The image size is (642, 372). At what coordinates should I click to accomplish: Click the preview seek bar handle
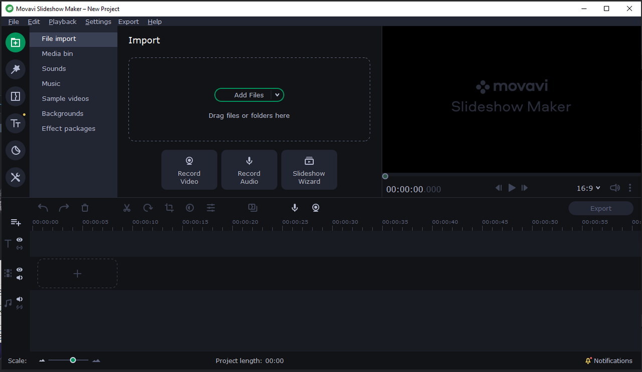point(385,176)
